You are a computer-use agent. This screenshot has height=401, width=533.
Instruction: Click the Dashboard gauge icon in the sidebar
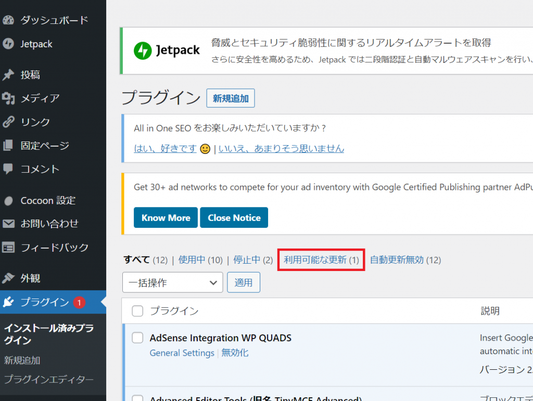pyautogui.click(x=8, y=20)
